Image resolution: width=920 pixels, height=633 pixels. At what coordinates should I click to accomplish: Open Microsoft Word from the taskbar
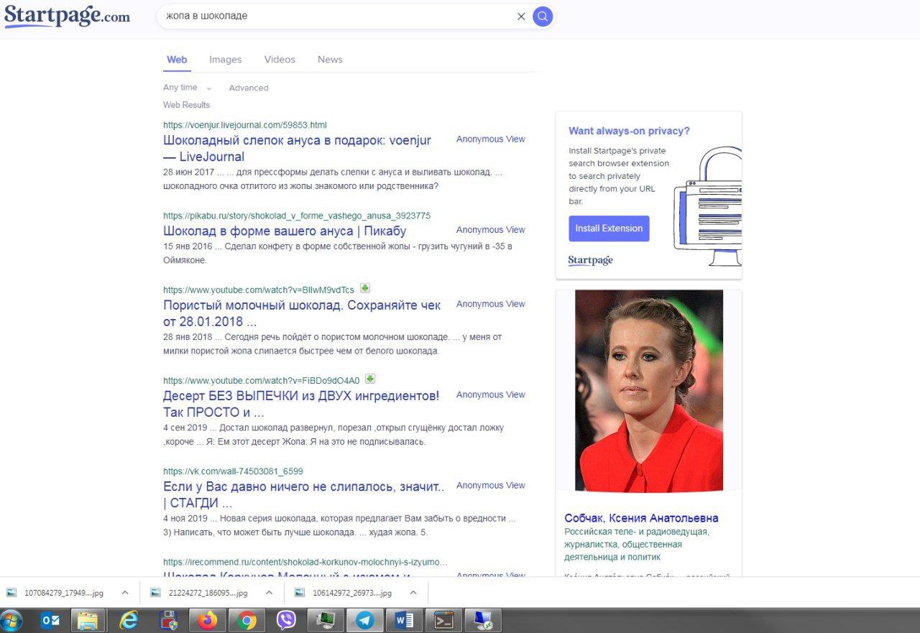(404, 620)
